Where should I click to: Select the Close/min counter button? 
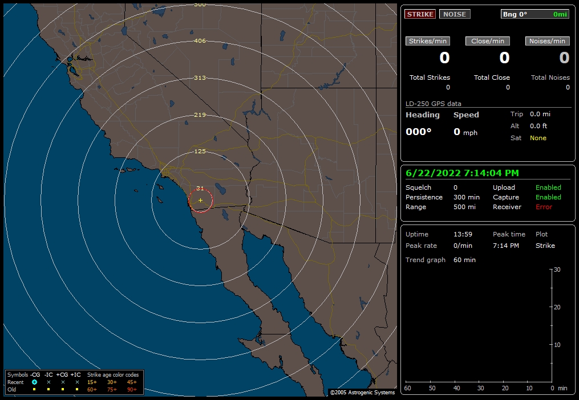click(x=487, y=41)
